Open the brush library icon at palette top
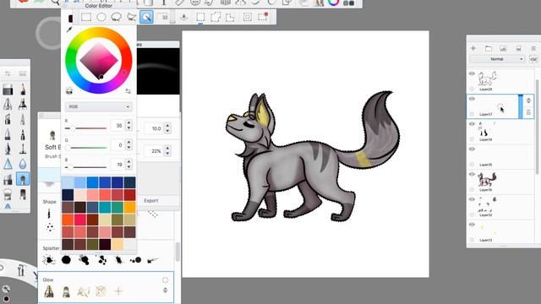Screen dimensions: 541x304 [23, 73]
